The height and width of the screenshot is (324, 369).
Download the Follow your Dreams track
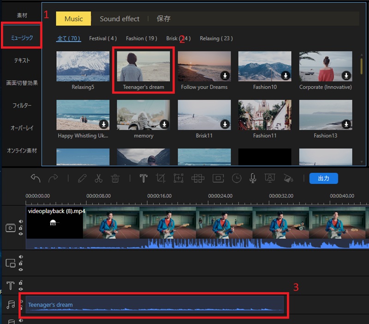(x=225, y=75)
